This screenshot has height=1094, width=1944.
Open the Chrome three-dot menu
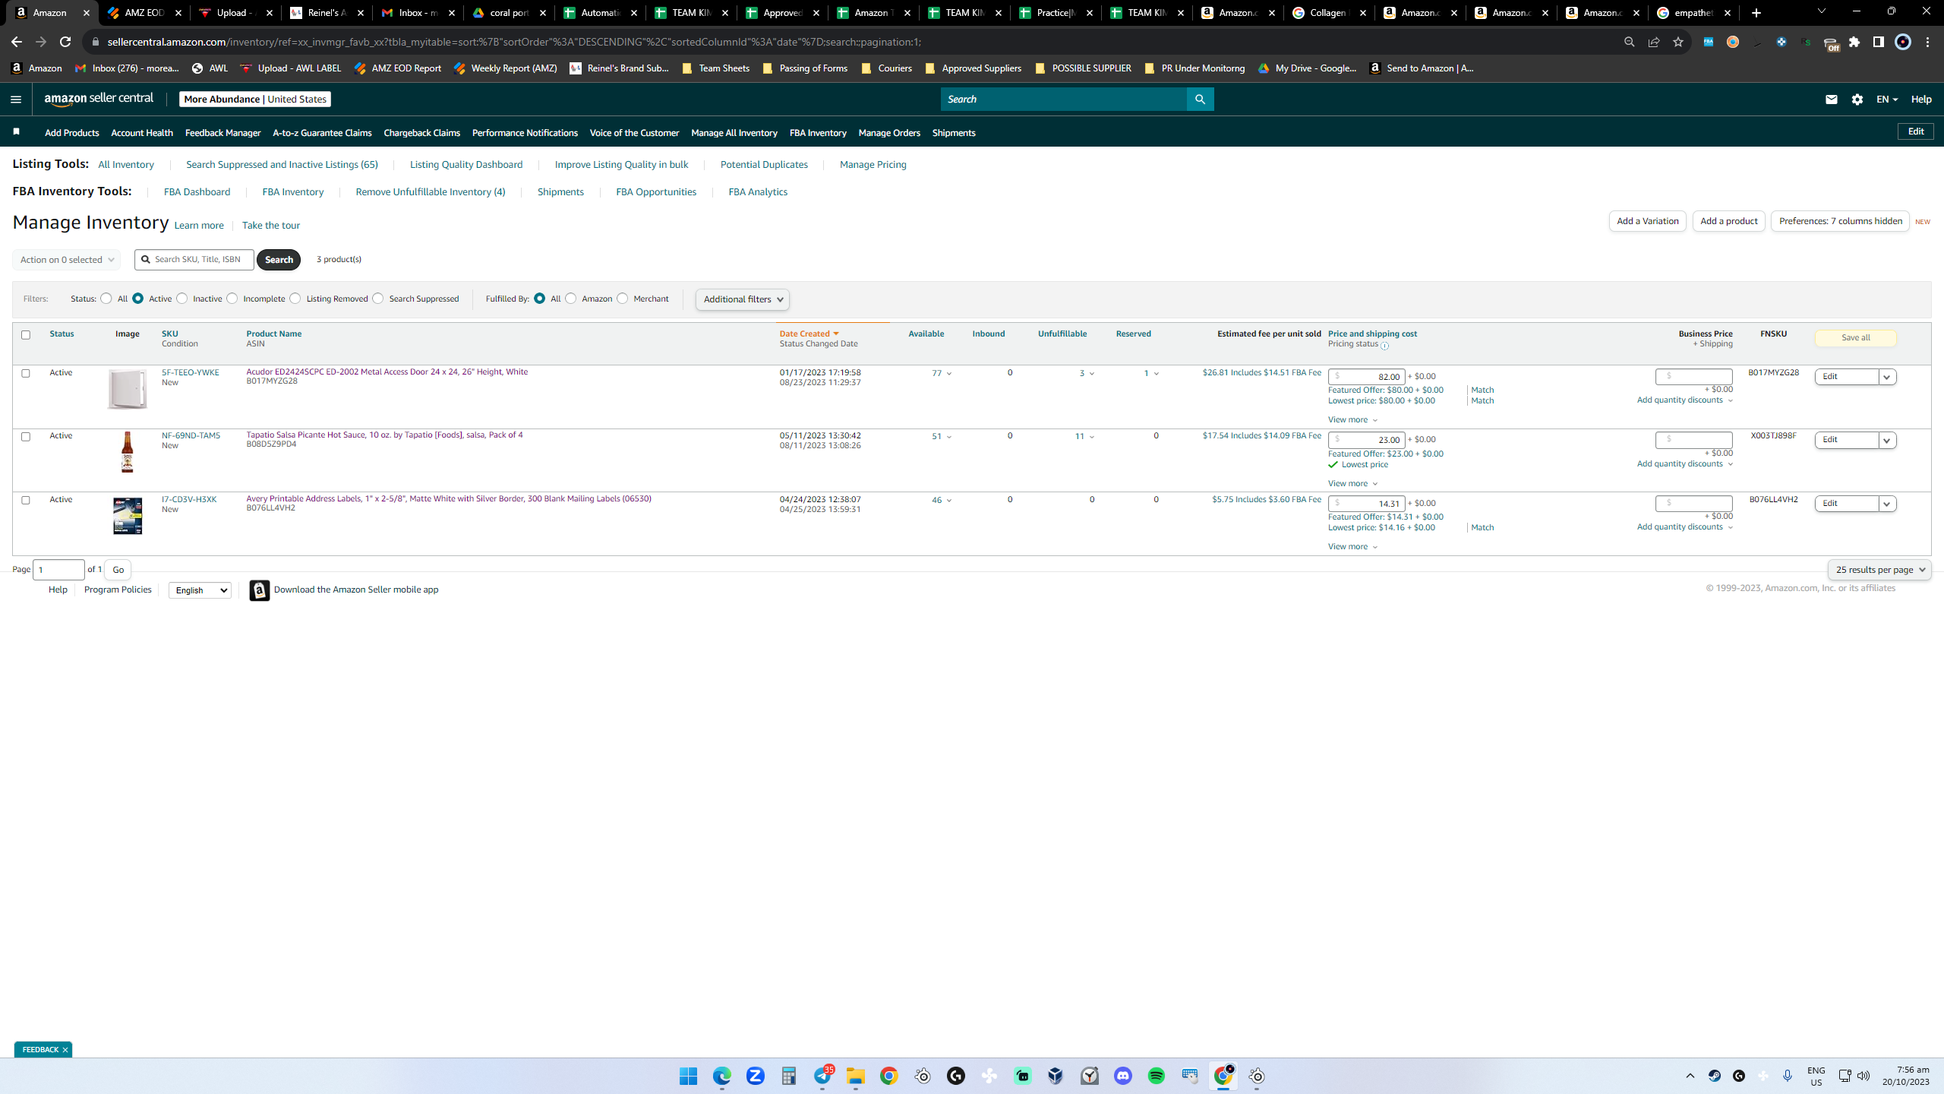1928,42
